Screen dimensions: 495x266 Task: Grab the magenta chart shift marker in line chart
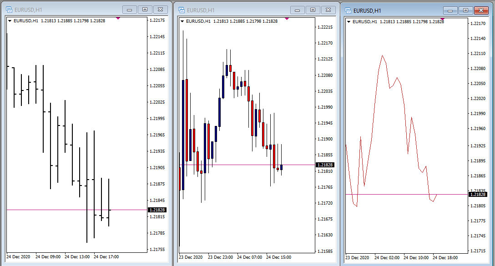tap(442, 19)
